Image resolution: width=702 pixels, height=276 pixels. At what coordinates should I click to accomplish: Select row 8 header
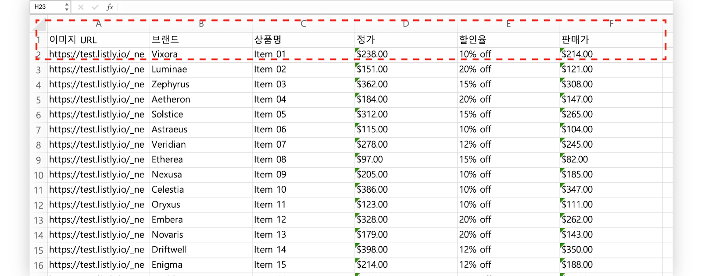tap(39, 145)
